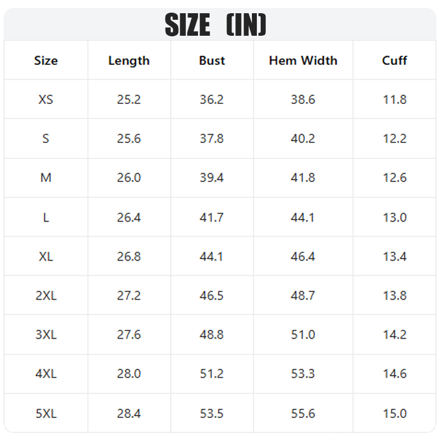Click the M size label cell
This screenshot has height=440, width=440.
point(46,178)
